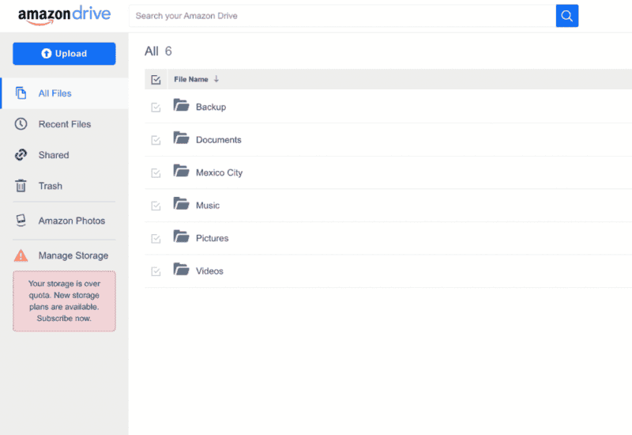Click the Manage Storage warning triangle icon
The image size is (632, 435).
[x=21, y=255]
